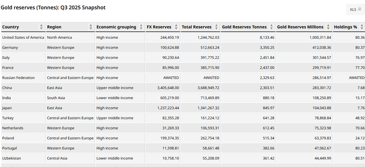Download the table via XLS button

[355, 9]
